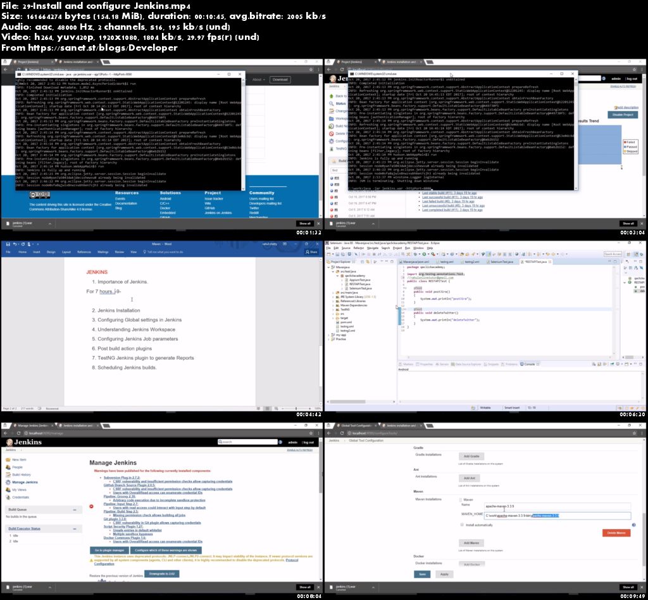The width and height of the screenshot is (648, 600).
Task: Click the Share button in Word
Action: click(x=311, y=252)
